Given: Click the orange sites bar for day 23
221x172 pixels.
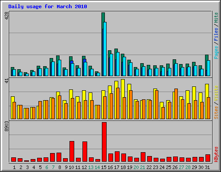Looking at the screenshot, I should (x=157, y=104).
